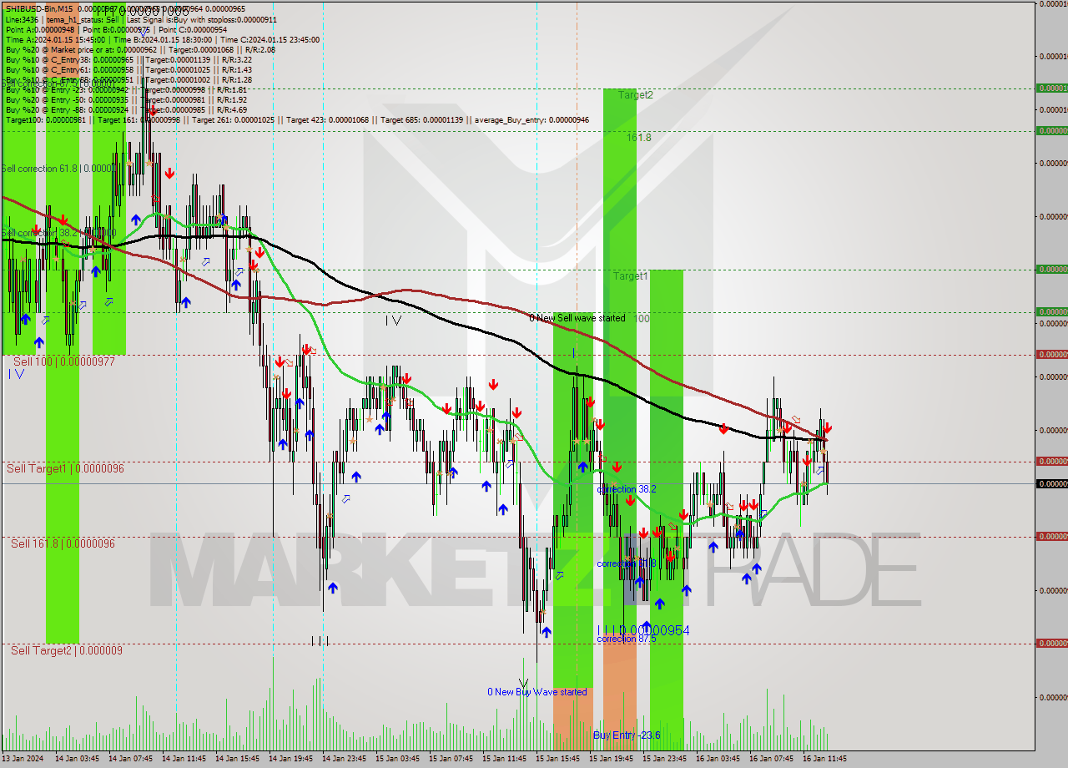Click the current price tag on the price axis
The height and width of the screenshot is (768, 1068).
pyautogui.click(x=1051, y=483)
